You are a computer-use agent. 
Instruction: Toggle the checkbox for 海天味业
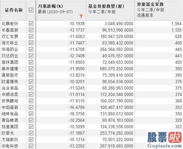31,43
